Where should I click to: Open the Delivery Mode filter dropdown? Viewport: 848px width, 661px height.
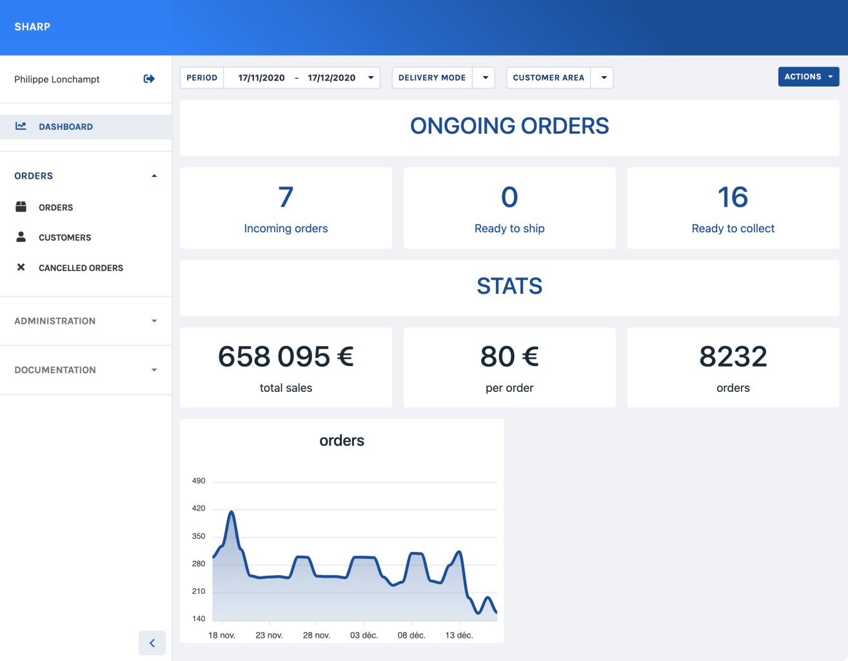pos(484,77)
